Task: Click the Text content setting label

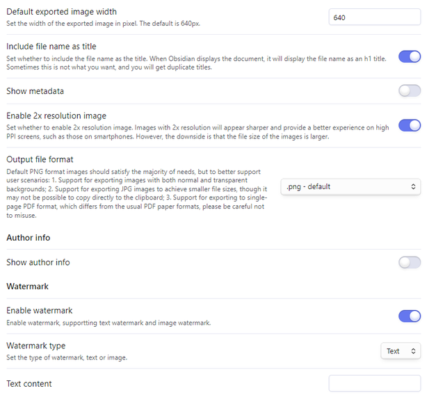Action: 29,384
